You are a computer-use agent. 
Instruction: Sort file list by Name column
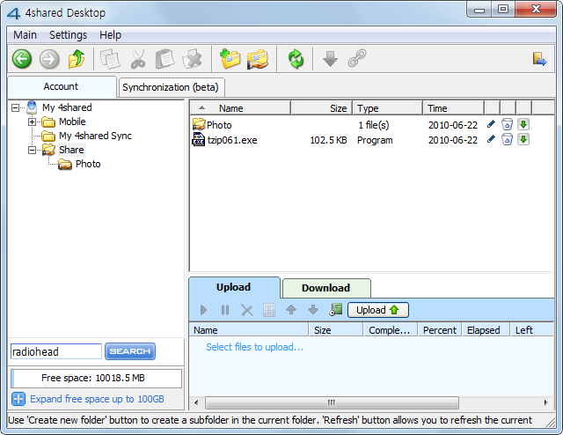pos(240,108)
